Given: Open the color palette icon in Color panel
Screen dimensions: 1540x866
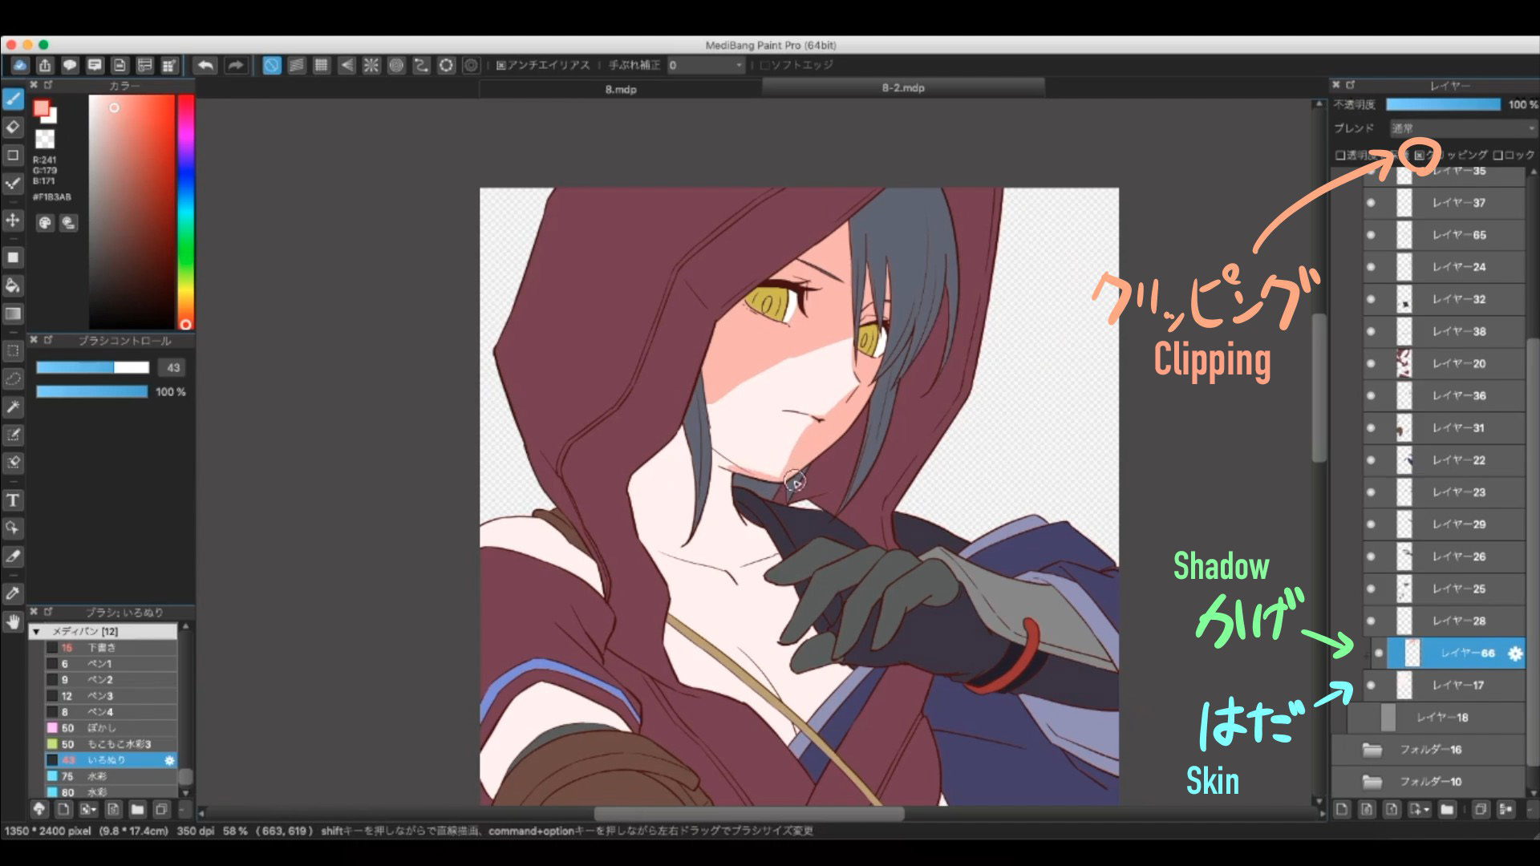Looking at the screenshot, I should 45,223.
